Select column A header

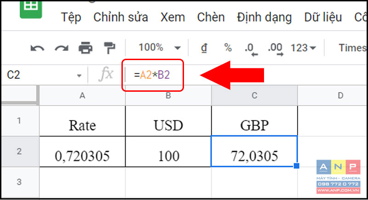[82, 95]
